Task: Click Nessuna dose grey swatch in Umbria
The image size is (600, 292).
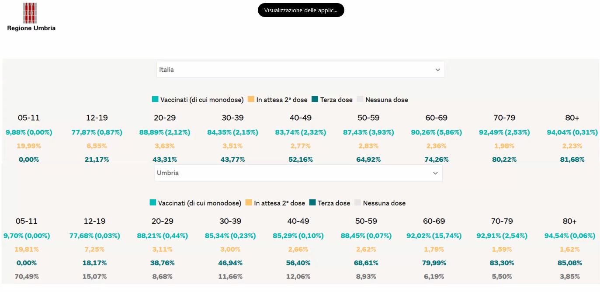Action: coord(358,203)
